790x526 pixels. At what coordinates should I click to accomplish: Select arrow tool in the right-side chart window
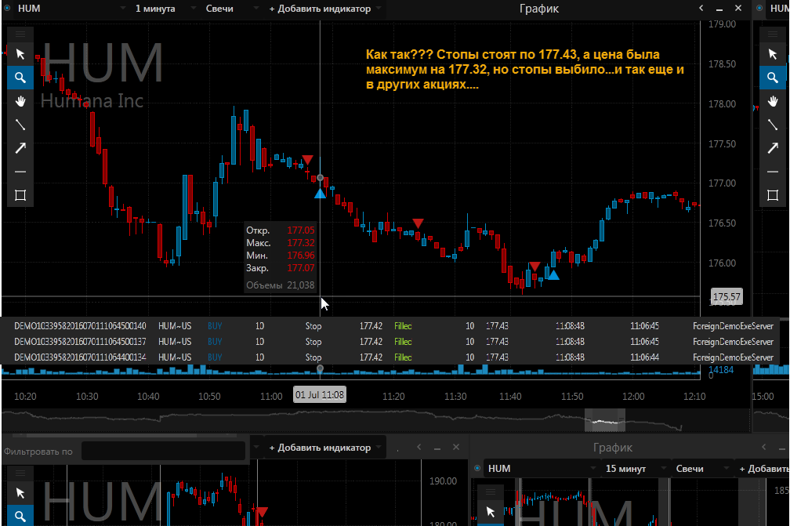(773, 148)
